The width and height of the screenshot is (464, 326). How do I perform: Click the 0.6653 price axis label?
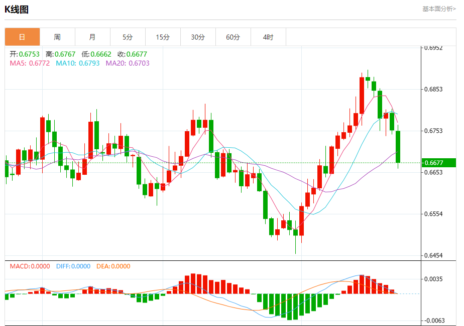pos(433,172)
